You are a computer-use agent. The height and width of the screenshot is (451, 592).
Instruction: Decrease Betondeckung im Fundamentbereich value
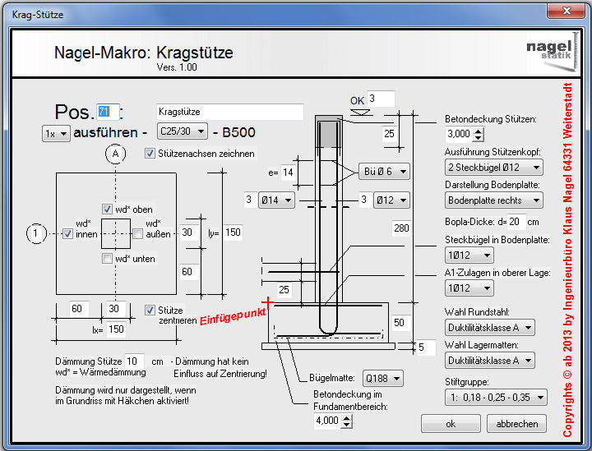tap(347, 425)
